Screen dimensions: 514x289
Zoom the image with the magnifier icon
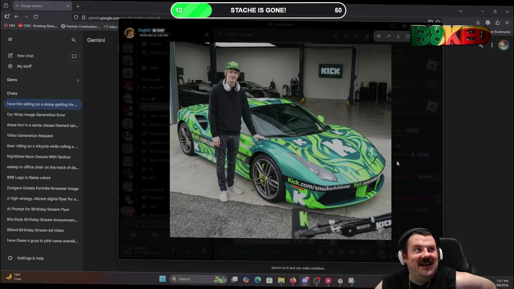click(379, 36)
